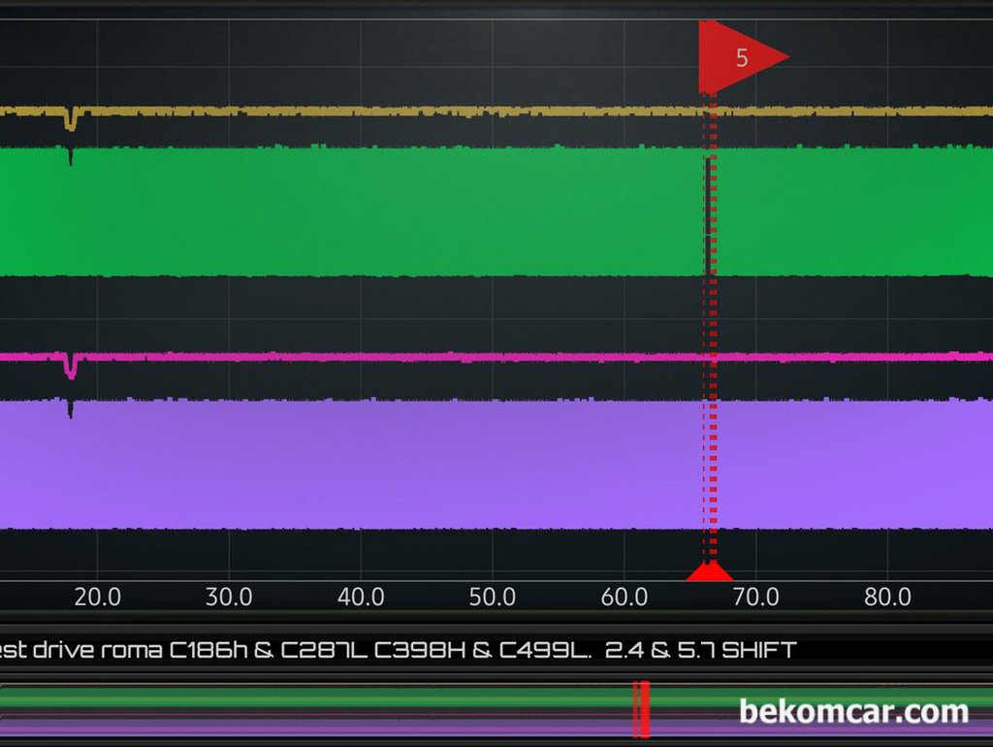Click the 20.0 time axis label

[98, 597]
